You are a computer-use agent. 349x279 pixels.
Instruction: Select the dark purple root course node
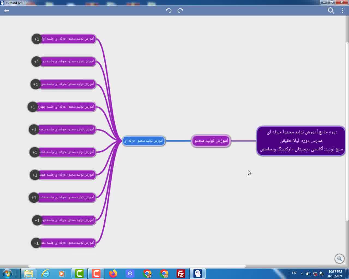pyautogui.click(x=301, y=141)
